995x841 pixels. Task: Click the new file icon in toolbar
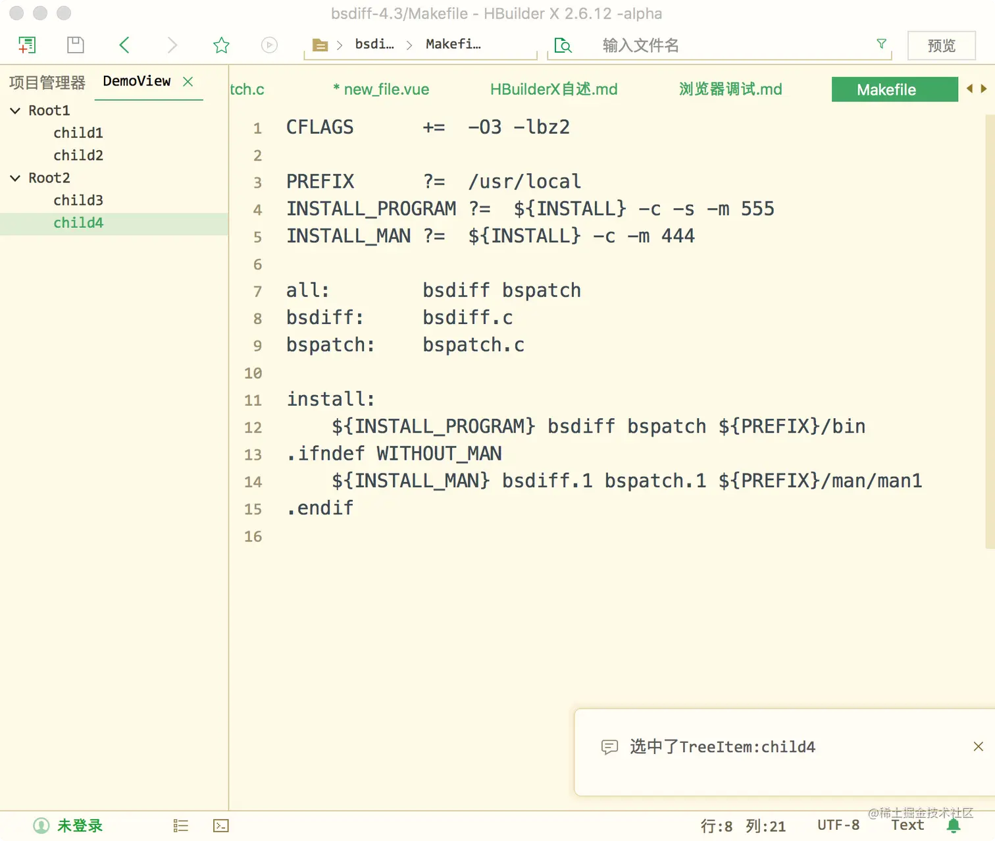point(27,45)
